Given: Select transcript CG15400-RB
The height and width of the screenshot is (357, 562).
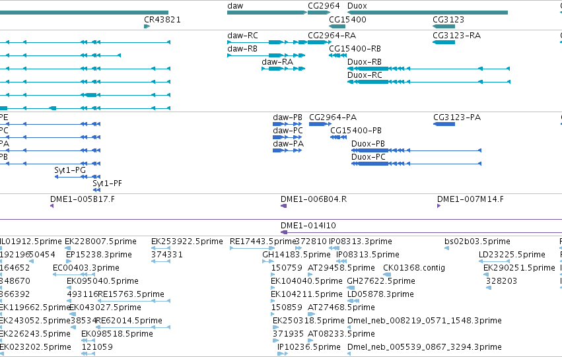Looking at the screenshot, I should pyautogui.click(x=337, y=55).
